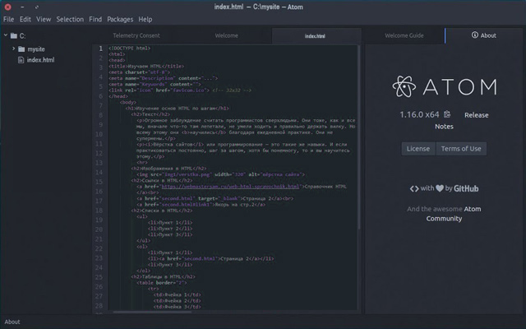Click version text 1.16.0 x64
The height and width of the screenshot is (329, 526).
pos(419,115)
